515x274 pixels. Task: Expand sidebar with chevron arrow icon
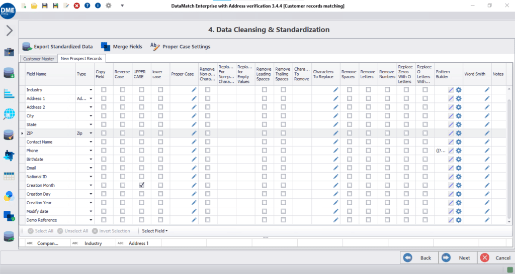9,31
